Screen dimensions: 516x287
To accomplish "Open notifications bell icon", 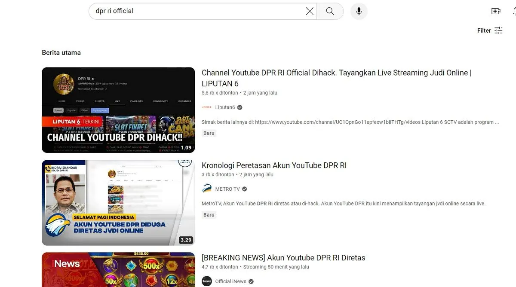I will tap(514, 11).
